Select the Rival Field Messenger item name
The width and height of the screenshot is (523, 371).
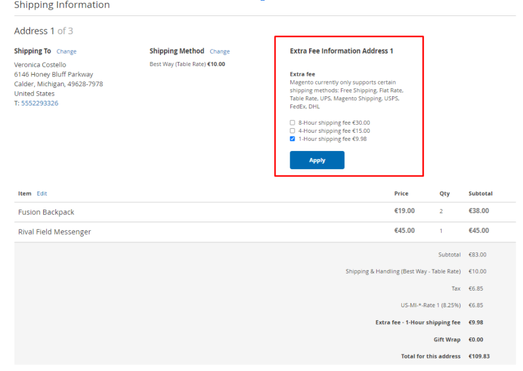click(54, 232)
